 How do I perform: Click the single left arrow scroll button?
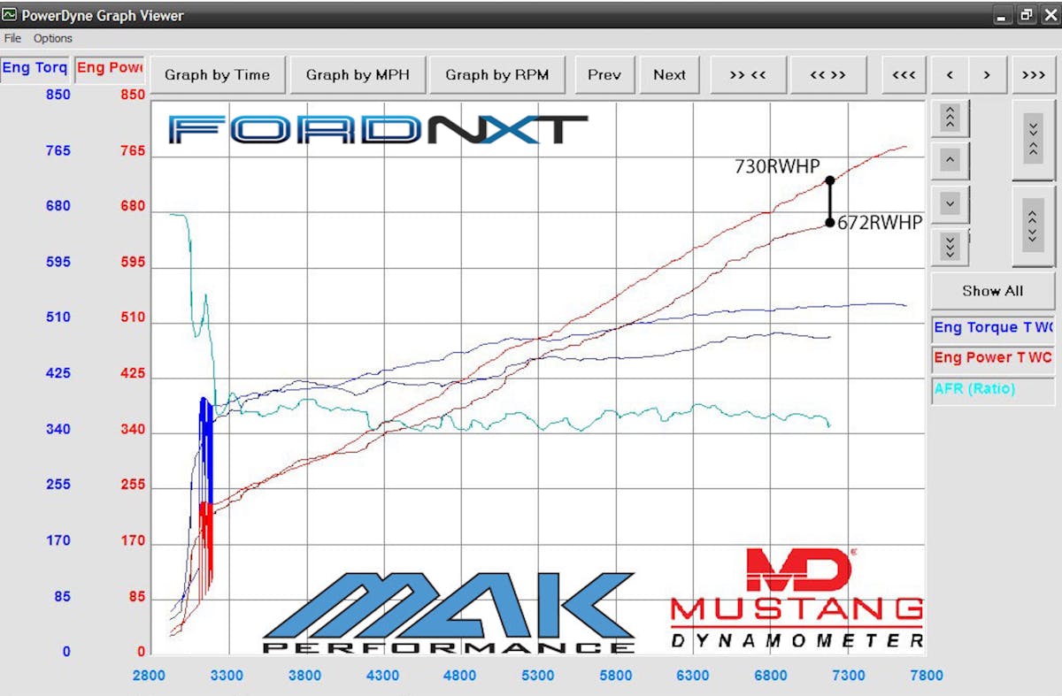[950, 75]
